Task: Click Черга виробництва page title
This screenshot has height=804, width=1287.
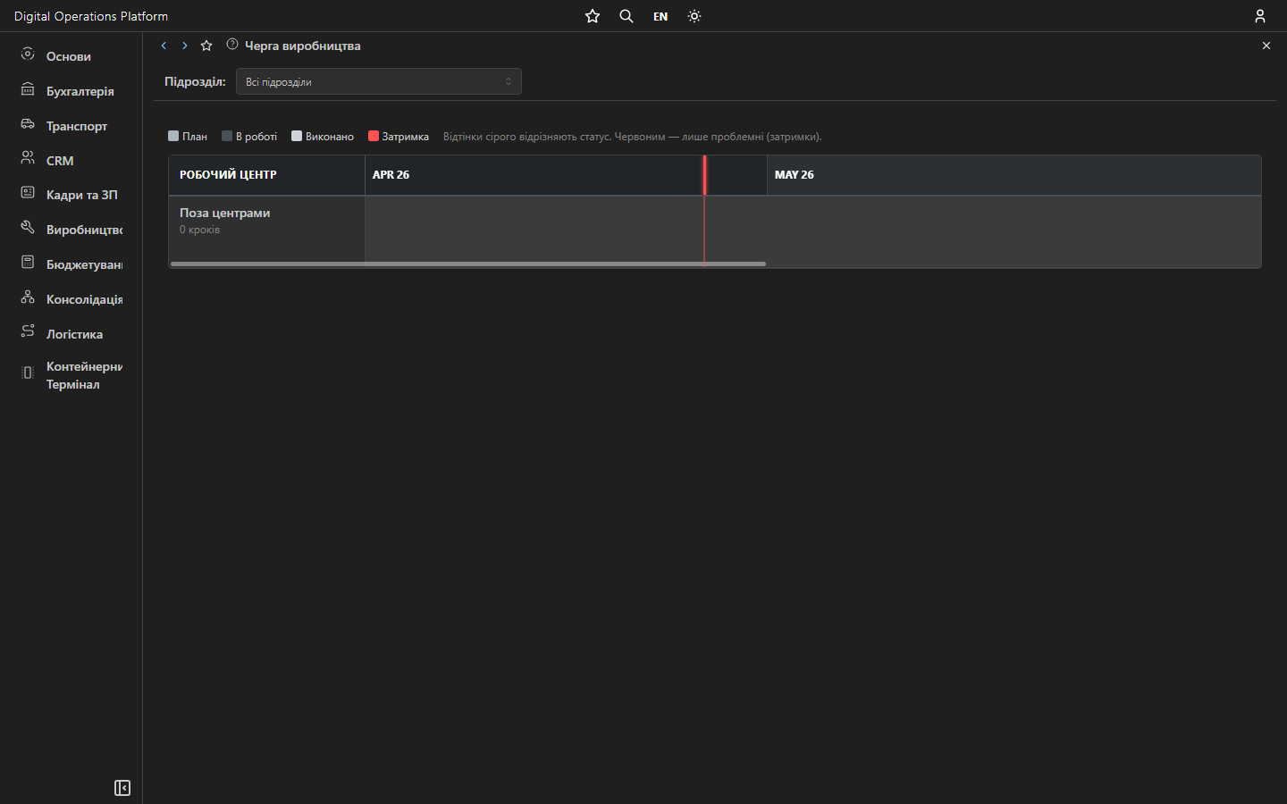Action: (x=303, y=46)
